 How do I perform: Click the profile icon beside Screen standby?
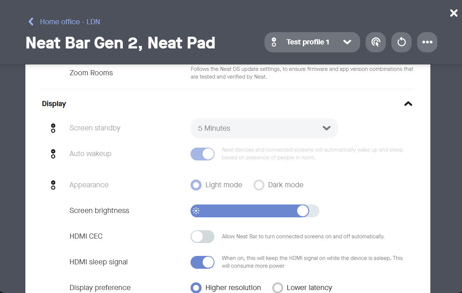[53, 128]
